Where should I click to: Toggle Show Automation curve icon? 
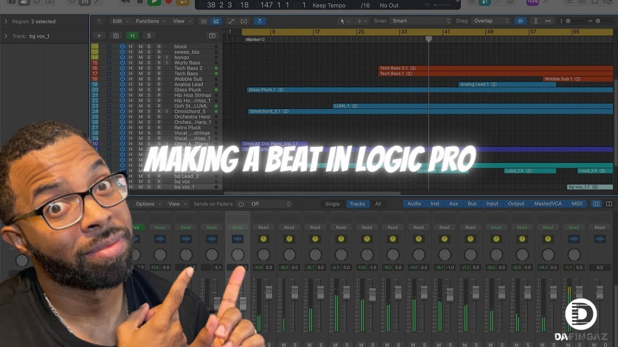231,21
